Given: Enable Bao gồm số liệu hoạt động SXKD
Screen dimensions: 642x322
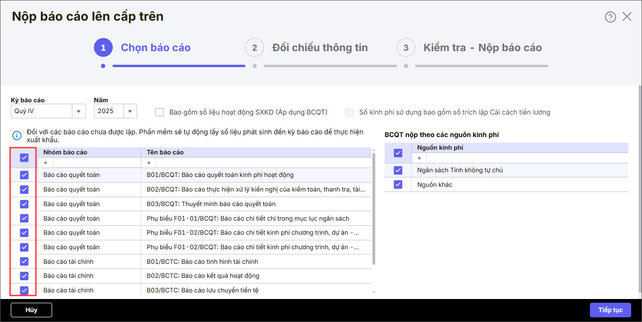Looking at the screenshot, I should [x=160, y=112].
